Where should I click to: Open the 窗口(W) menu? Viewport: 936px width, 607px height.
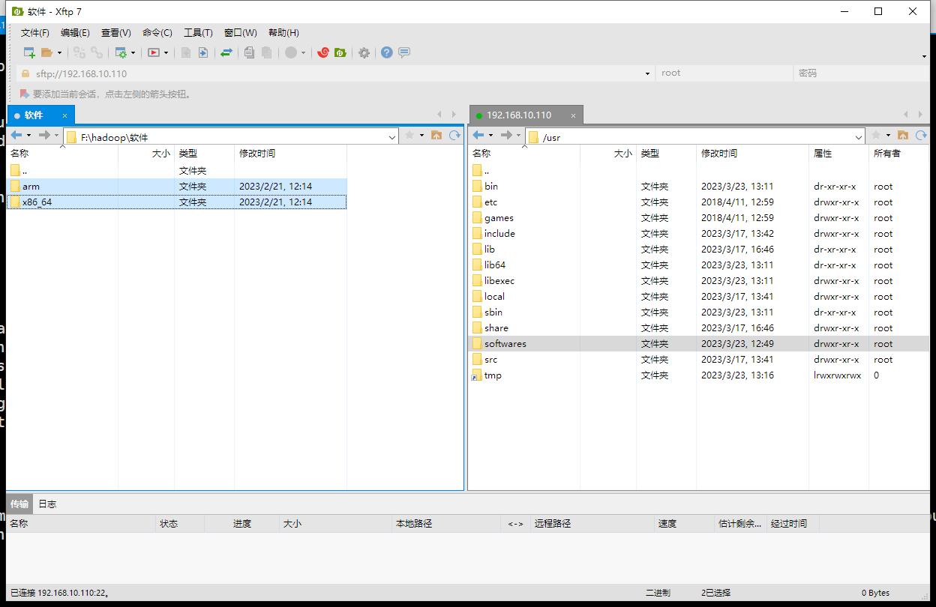tap(240, 33)
